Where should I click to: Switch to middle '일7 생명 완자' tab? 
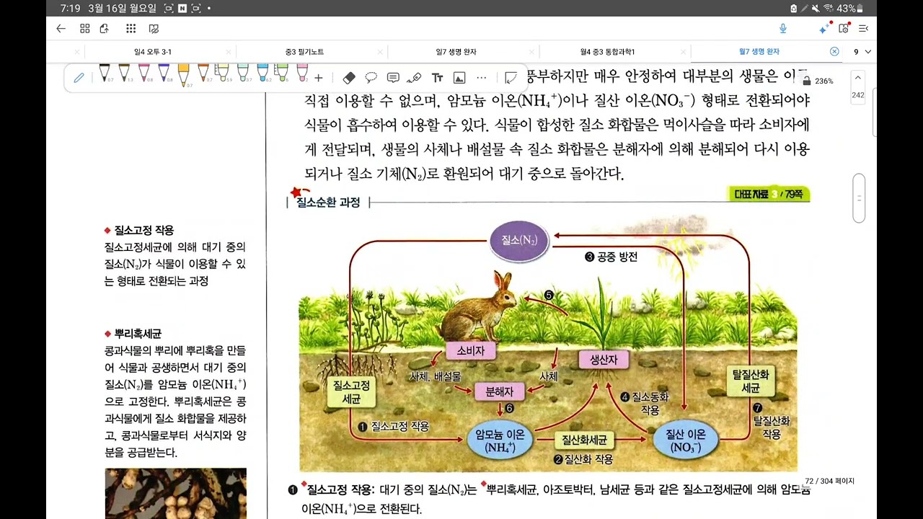pos(456,52)
